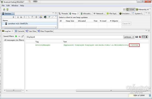Select the ActivityManager log entry row
Screen dimensions: 152x99
(x=87, y=45)
